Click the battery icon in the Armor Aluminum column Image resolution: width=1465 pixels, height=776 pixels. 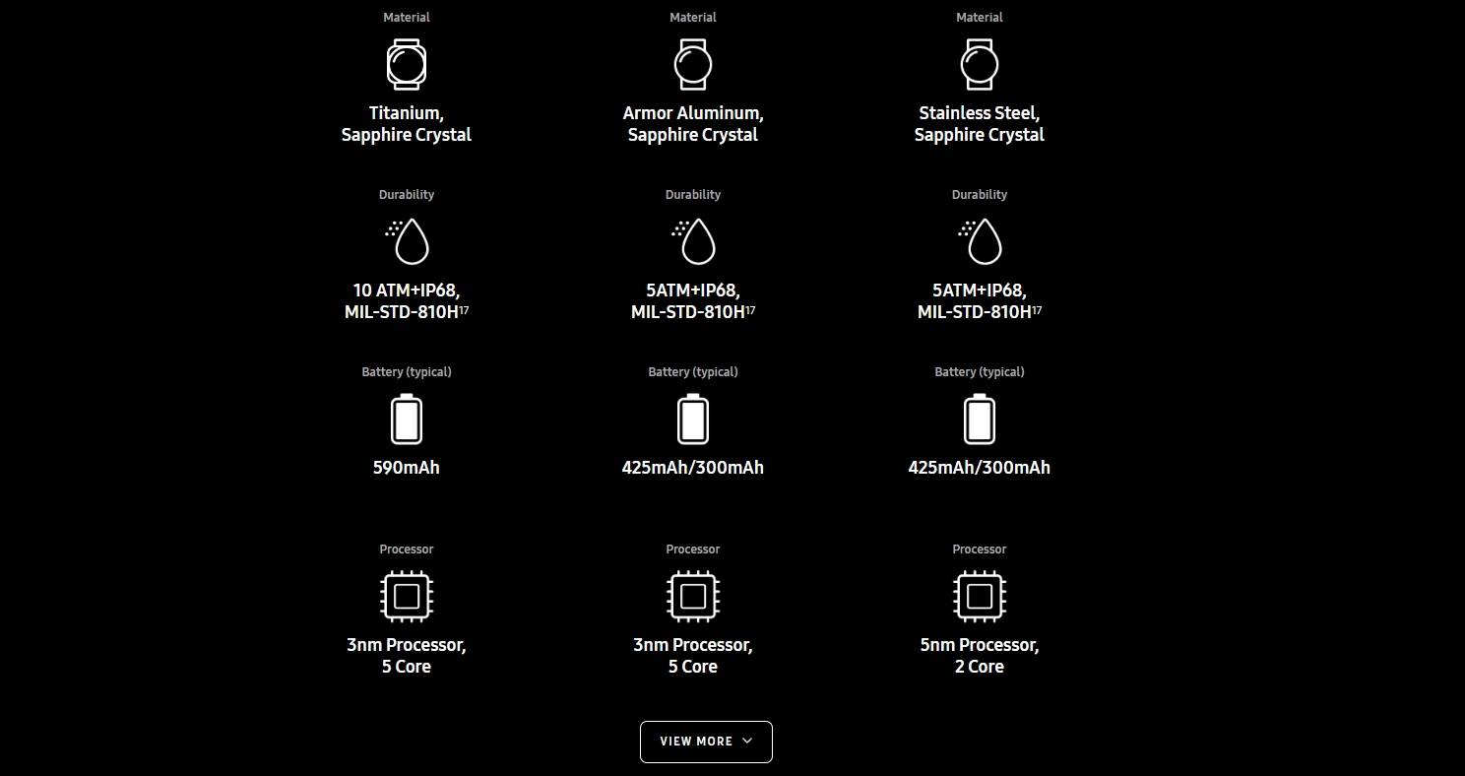[x=693, y=419]
